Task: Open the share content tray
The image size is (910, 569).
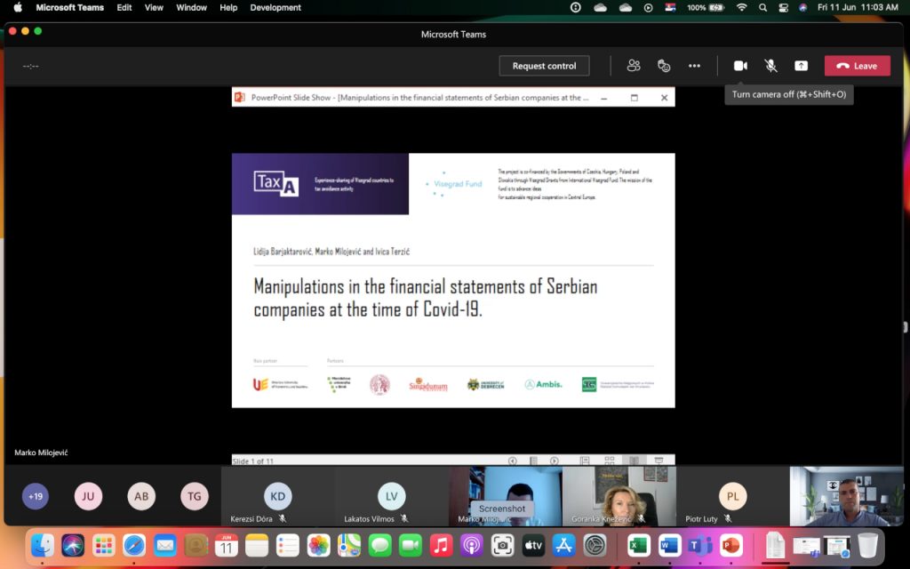Action: pos(801,66)
